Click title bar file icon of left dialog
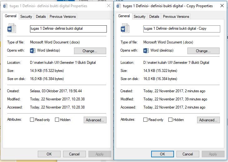This screenshot has height=162, width=228. coord(5,6)
